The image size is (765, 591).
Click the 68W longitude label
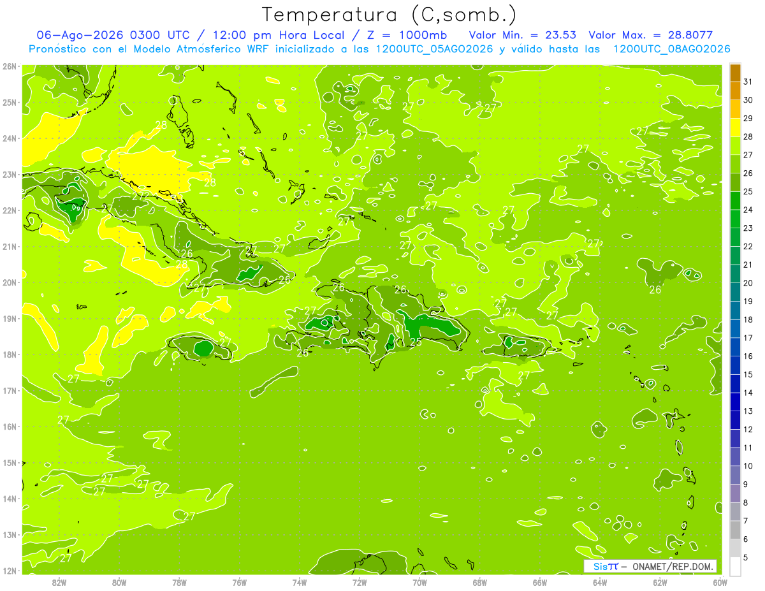point(480,582)
